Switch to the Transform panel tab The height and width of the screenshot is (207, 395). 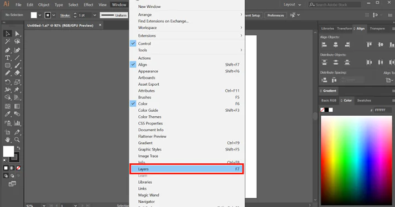point(344,28)
